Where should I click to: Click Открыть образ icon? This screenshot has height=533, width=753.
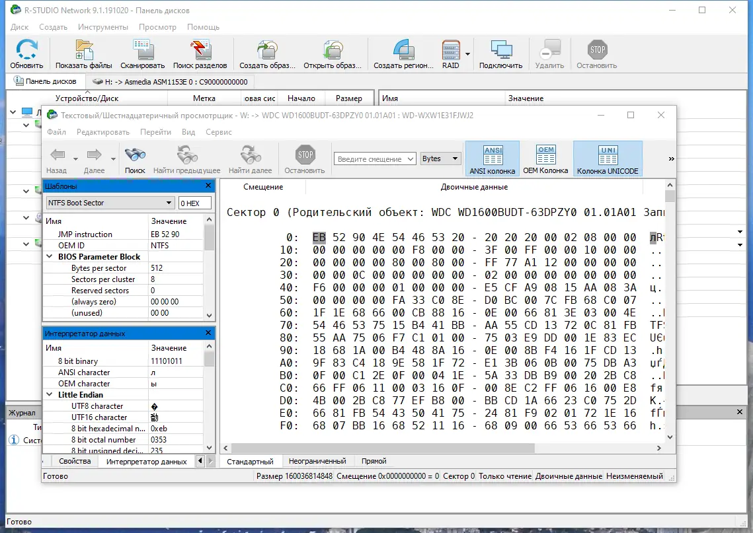[333, 50]
